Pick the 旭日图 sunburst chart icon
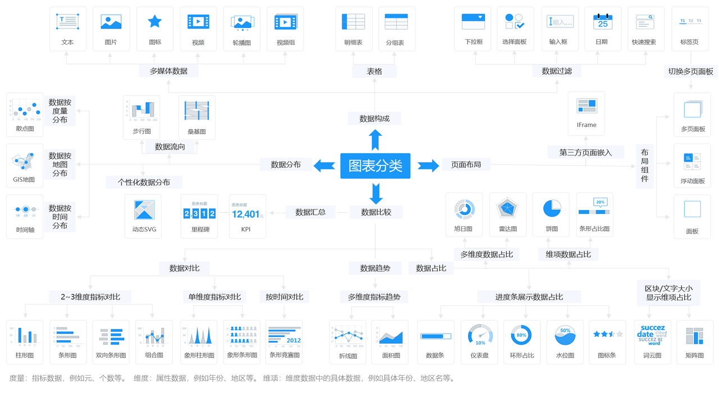This screenshot has width=719, height=393. (x=463, y=209)
